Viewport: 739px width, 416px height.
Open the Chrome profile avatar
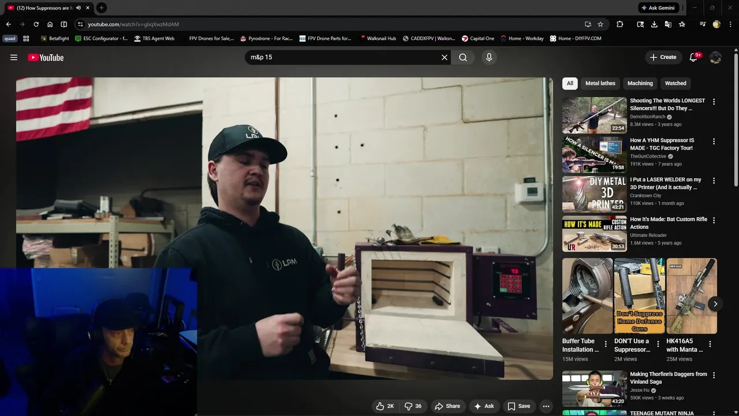716,24
